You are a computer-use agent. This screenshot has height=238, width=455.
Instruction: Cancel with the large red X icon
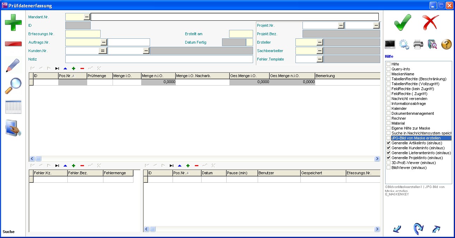pyautogui.click(x=431, y=23)
